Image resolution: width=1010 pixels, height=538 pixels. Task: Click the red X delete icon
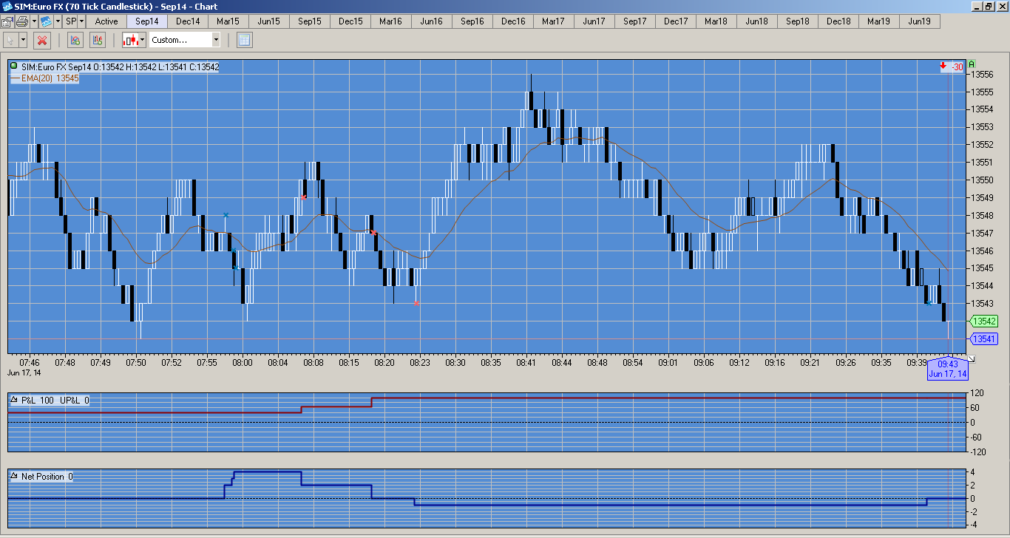click(42, 40)
